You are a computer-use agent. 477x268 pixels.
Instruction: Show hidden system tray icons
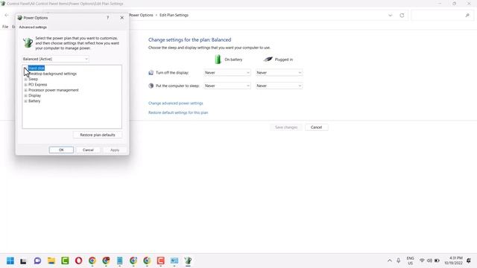pos(389,261)
